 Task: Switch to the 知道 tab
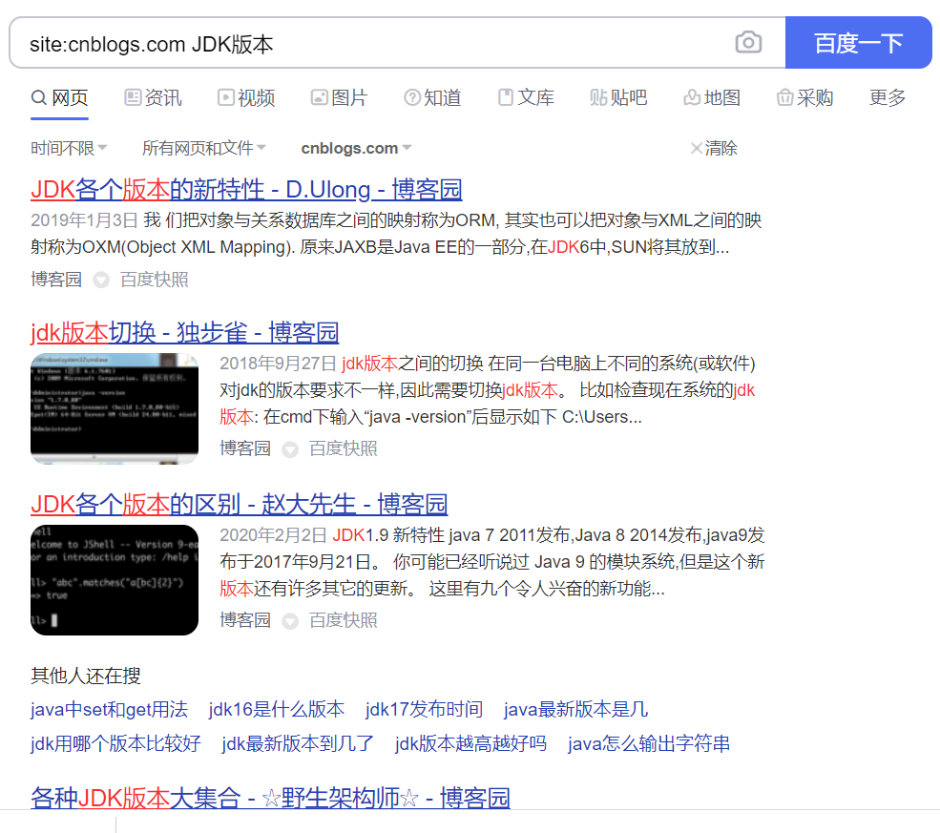click(433, 97)
